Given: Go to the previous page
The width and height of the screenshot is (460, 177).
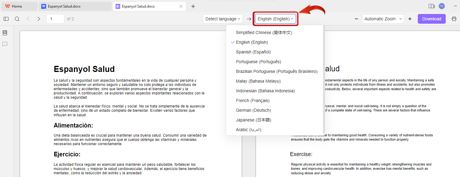Looking at the screenshot, I should tap(28, 19).
